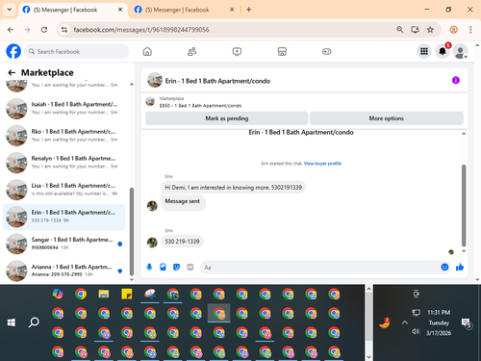Open the Friends icon in top navigation
Viewport: 481px width, 361px height.
pos(191,51)
